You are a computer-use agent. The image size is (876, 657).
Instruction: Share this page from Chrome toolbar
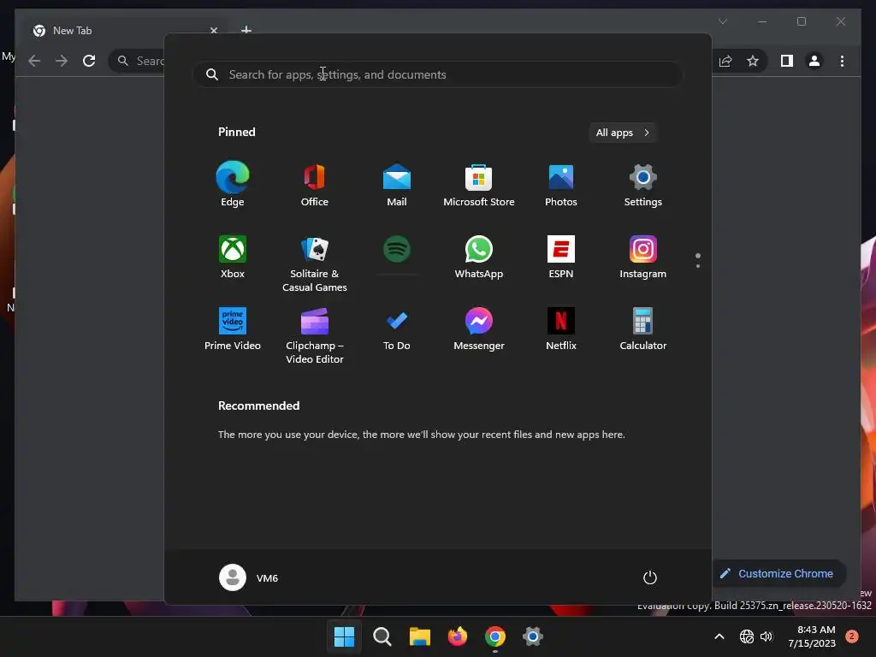tap(725, 61)
